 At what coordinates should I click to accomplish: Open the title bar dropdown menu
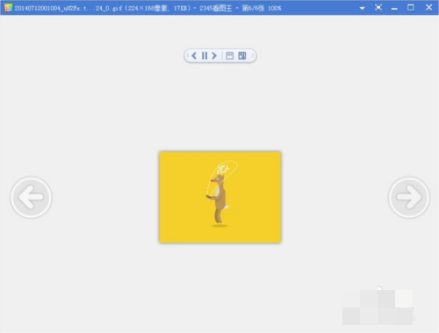pos(362,8)
